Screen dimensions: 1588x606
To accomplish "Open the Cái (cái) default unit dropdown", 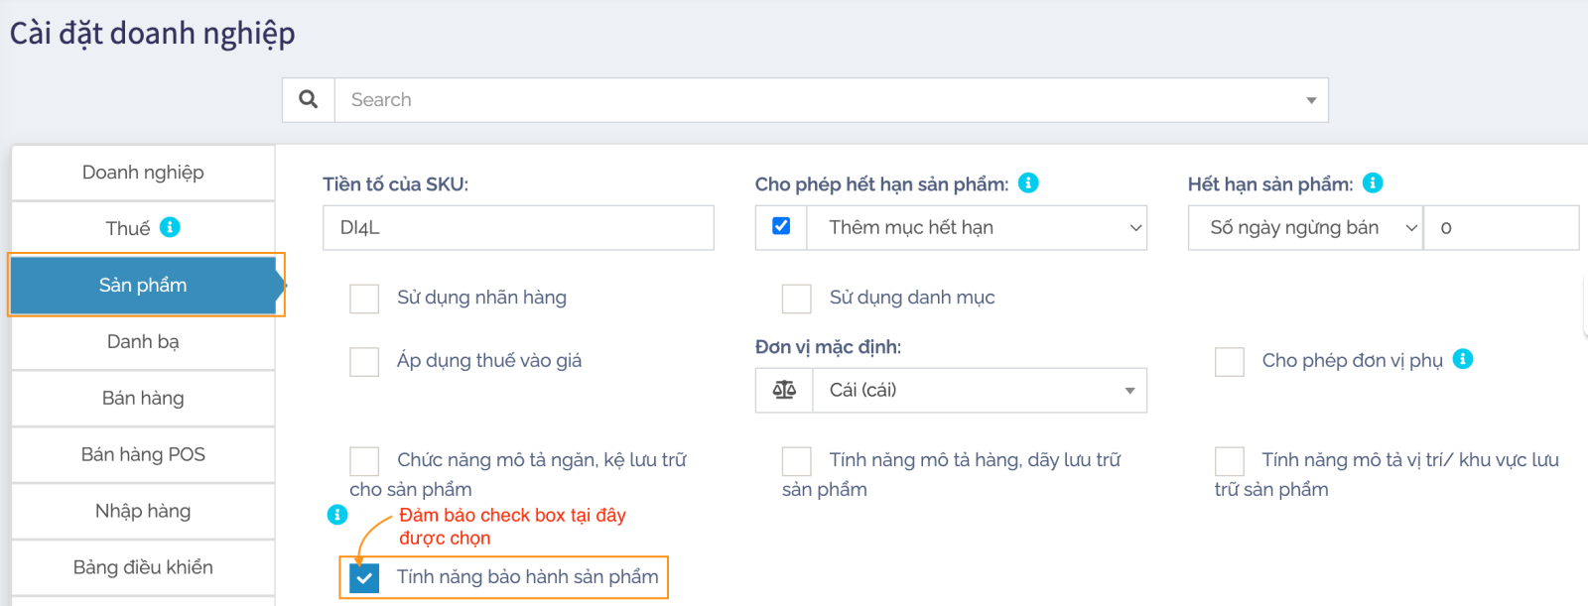I will [x=979, y=391].
